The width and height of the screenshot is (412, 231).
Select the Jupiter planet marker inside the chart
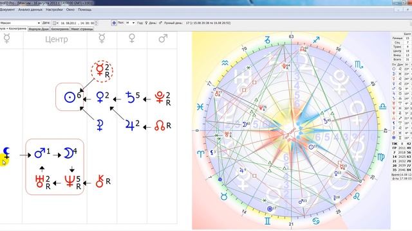[241, 171]
